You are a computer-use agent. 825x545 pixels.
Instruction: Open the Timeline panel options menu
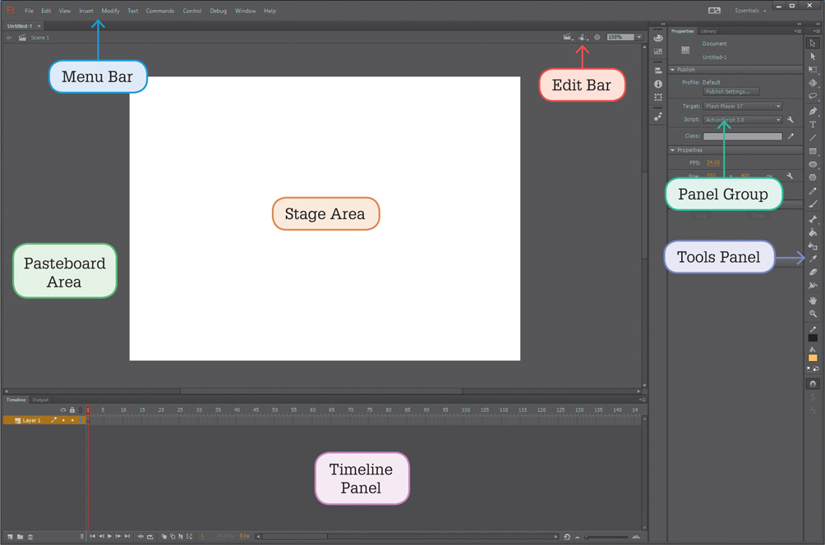(x=642, y=400)
